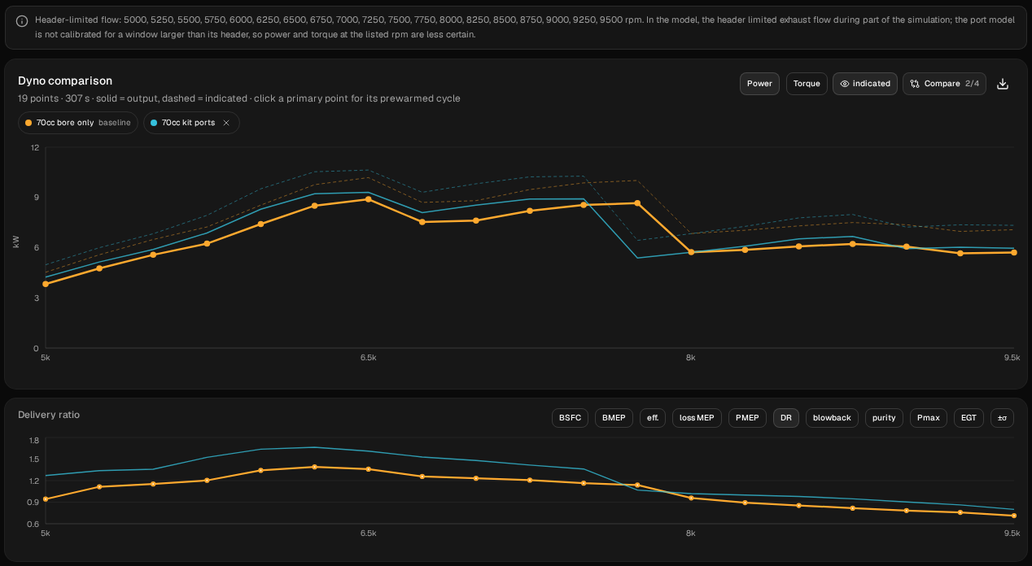The image size is (1032, 566).
Task: Switch chart to Power view
Action: click(759, 84)
